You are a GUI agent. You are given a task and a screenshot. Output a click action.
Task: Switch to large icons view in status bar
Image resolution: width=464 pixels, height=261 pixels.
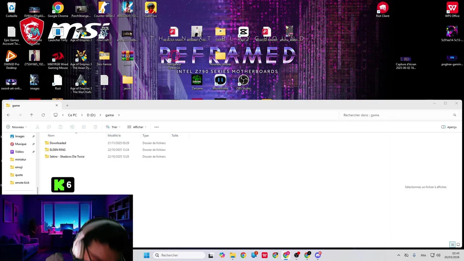[x=458, y=245]
